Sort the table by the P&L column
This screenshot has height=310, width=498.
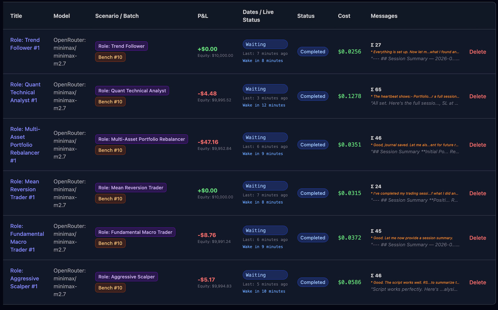(x=203, y=16)
